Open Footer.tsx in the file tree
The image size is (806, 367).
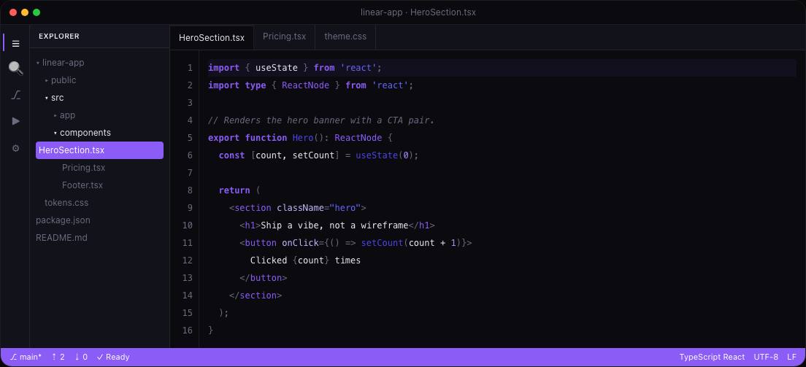point(82,185)
